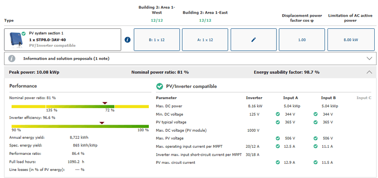Click the check icon for Input A Max. PV voltage 506 V

278,138
